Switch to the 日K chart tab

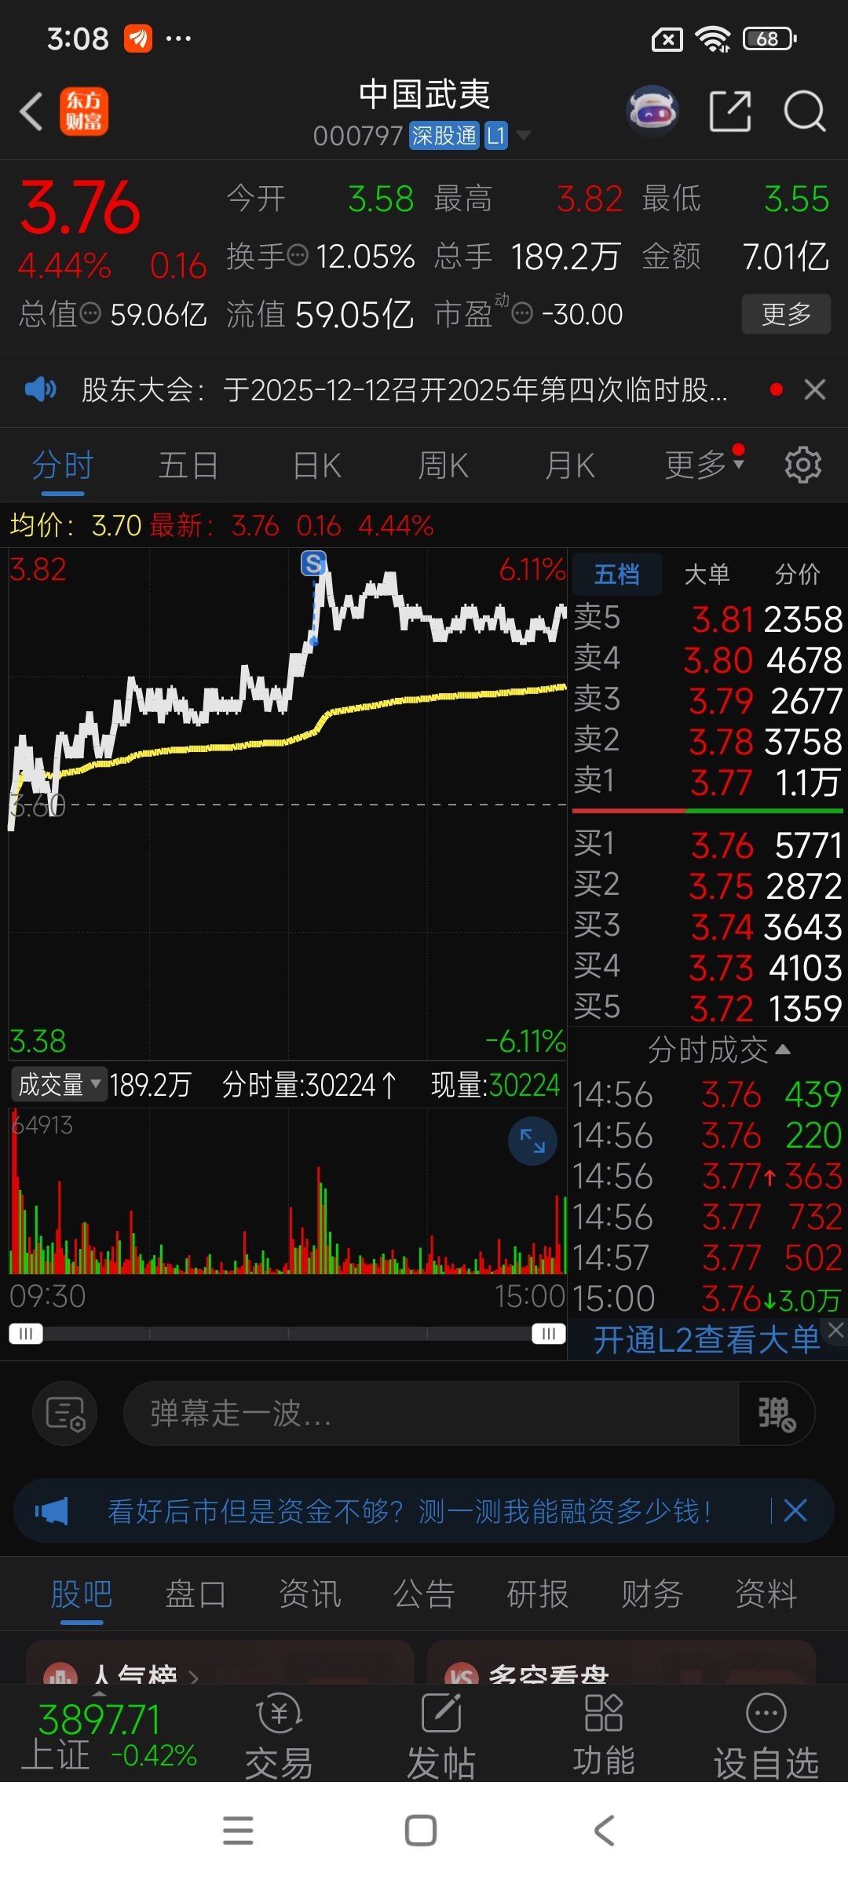click(316, 465)
